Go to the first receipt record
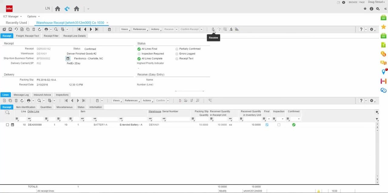The width and height of the screenshot is (388, 193). click(x=79, y=29)
